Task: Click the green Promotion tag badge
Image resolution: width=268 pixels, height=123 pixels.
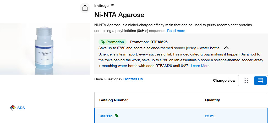Action: tap(112, 42)
